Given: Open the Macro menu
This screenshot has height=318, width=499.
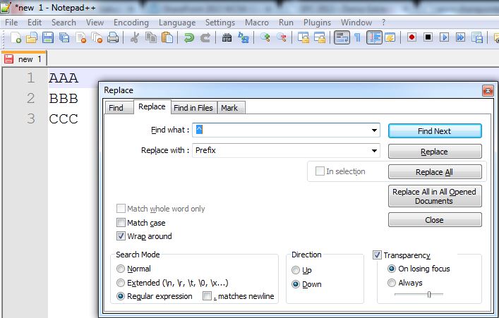Looking at the screenshot, I should (x=257, y=23).
